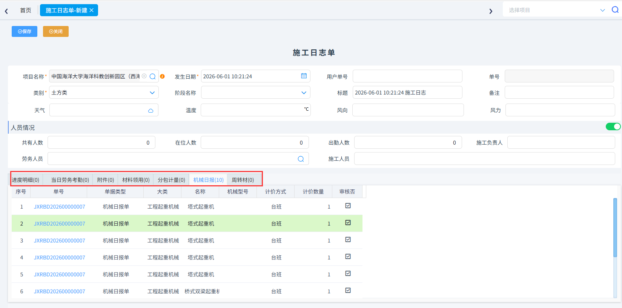Click the orange 关闭 button

pos(56,31)
